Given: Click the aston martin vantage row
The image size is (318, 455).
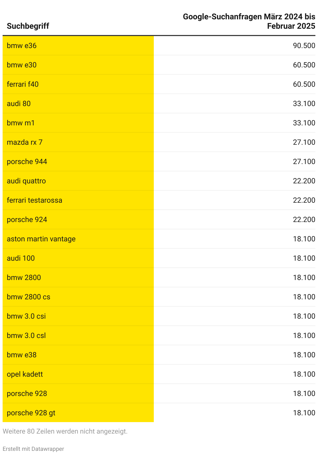Looking at the screenshot, I should coord(159,239).
